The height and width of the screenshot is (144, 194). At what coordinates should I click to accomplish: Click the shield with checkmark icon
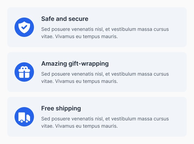24,27
